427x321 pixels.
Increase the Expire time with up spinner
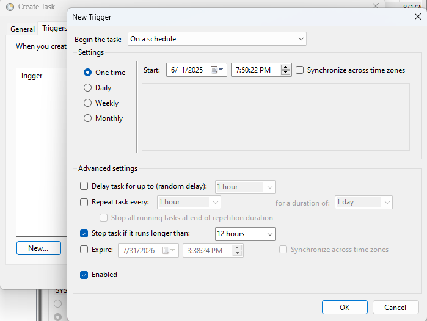point(237,248)
